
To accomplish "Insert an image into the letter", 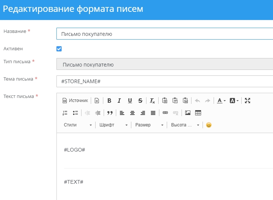I will [x=188, y=113].
